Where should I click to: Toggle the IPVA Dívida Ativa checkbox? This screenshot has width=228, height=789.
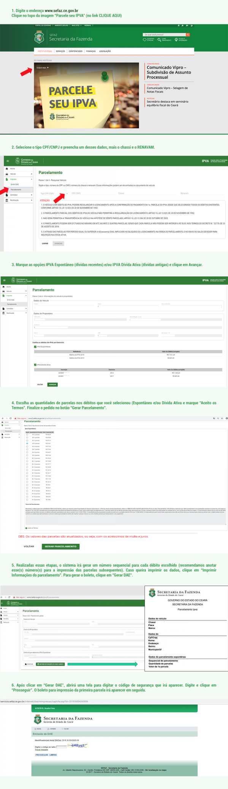click(35, 365)
